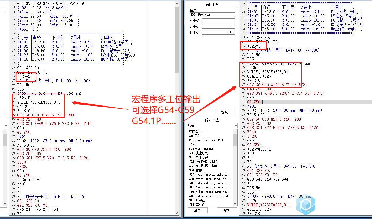Viewport: 372px width, 219px height.
Task: Click the Z 坐标 field showing 50.
Action: (218, 32)
